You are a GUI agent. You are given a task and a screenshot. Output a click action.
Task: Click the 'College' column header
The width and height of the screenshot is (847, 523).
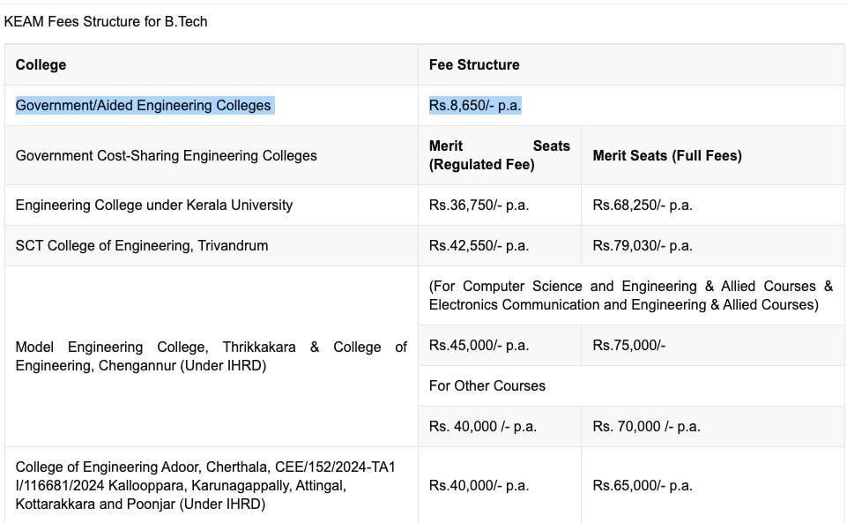point(41,65)
